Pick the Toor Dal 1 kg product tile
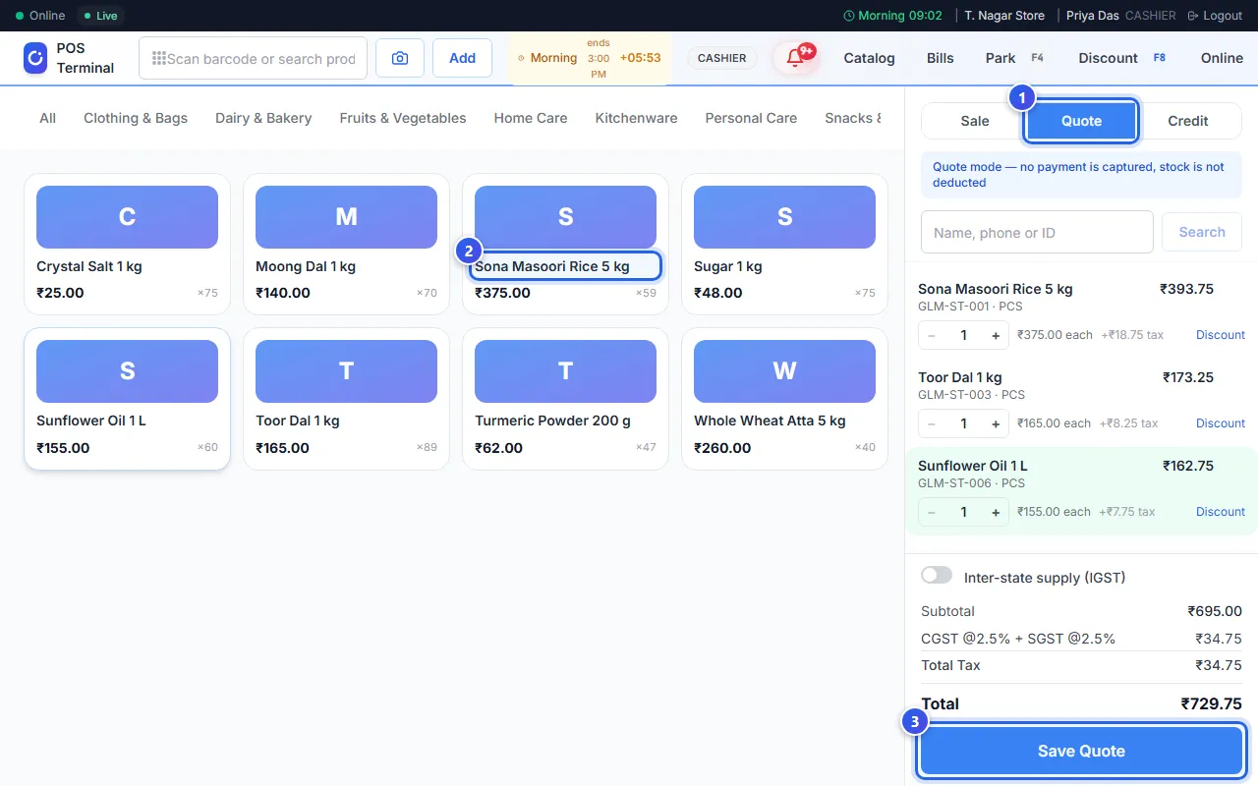 click(x=346, y=399)
